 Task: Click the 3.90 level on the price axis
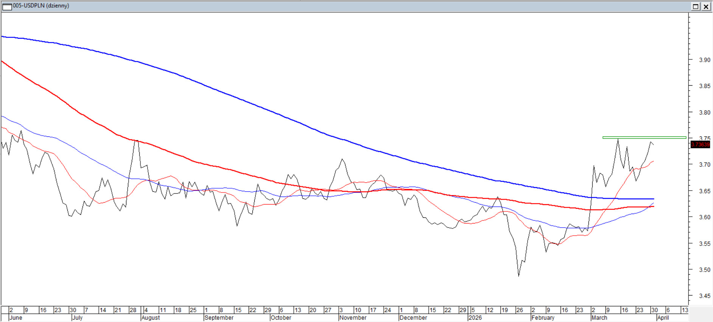(704, 60)
